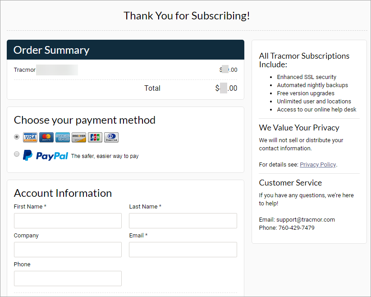
Task: Select the credit card payment radio button
Action: [x=17, y=136]
